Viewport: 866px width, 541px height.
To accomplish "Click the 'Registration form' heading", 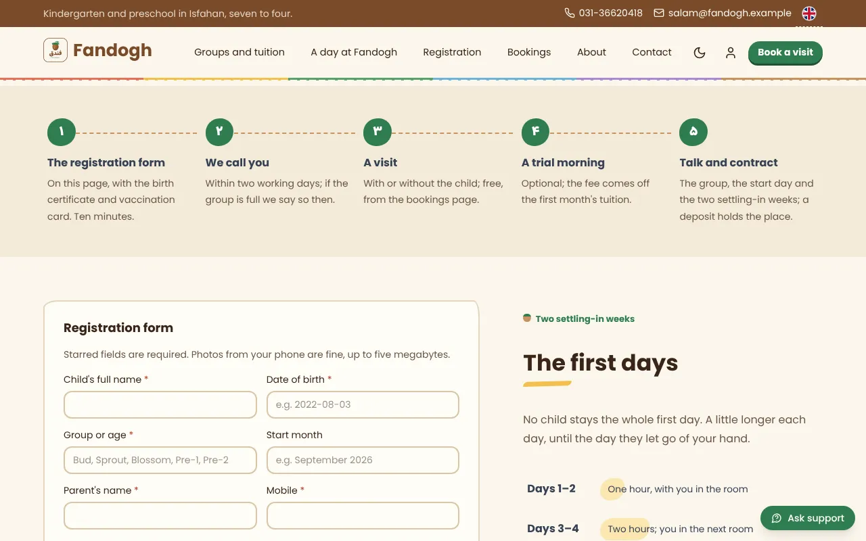I will tap(118, 328).
